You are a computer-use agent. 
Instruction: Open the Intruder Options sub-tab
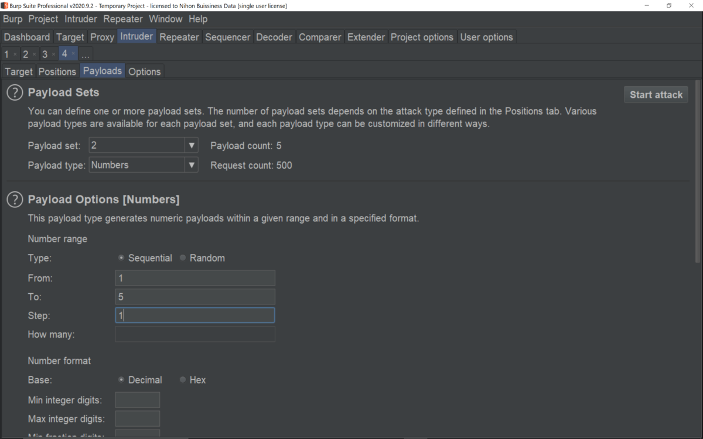coord(145,71)
